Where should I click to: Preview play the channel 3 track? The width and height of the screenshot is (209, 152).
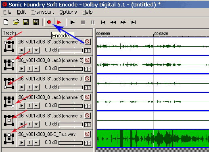coord(22,87)
